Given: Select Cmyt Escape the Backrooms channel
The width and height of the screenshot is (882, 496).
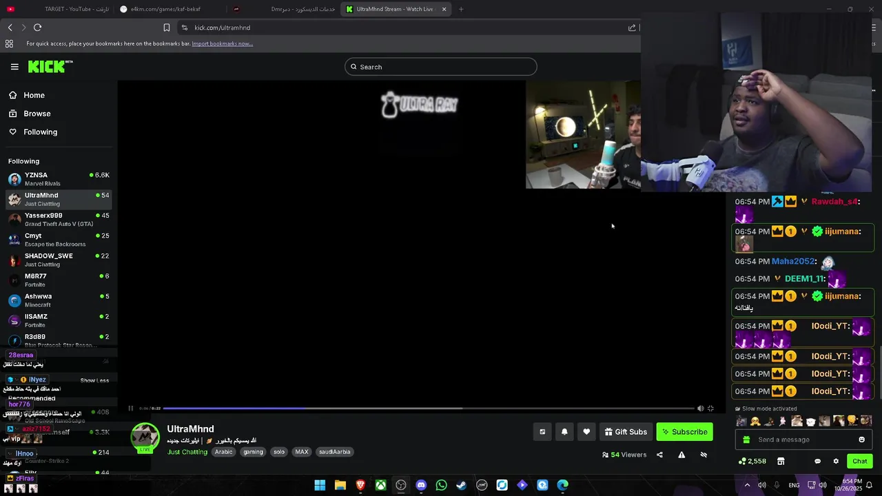Looking at the screenshot, I should click(x=59, y=240).
